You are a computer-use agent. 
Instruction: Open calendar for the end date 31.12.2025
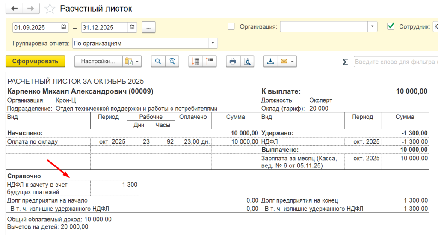coord(132,27)
